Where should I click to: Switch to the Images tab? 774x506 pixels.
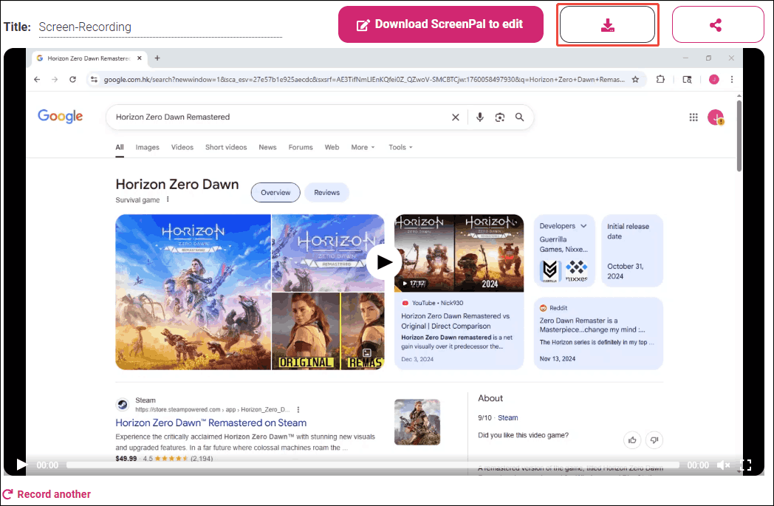coord(147,147)
